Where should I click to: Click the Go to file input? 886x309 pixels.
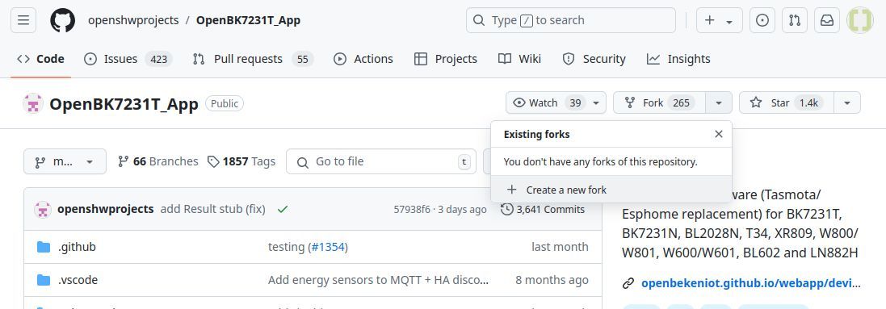coord(381,161)
